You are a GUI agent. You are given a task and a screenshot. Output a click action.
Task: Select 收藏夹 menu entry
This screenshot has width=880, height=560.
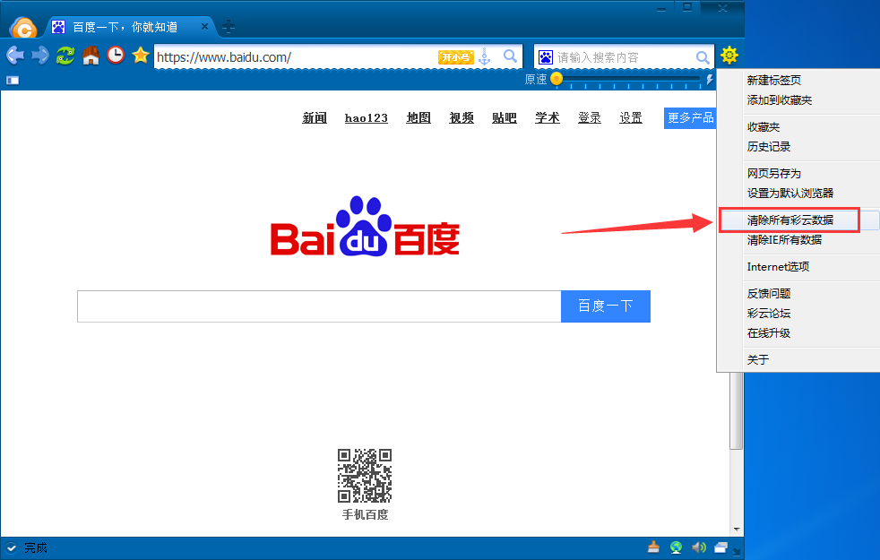(x=764, y=127)
